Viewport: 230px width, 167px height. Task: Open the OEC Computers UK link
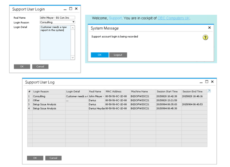click(x=174, y=18)
